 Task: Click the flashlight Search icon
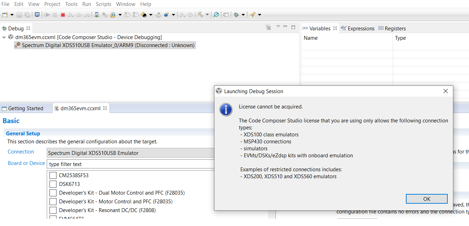[x=252, y=15]
